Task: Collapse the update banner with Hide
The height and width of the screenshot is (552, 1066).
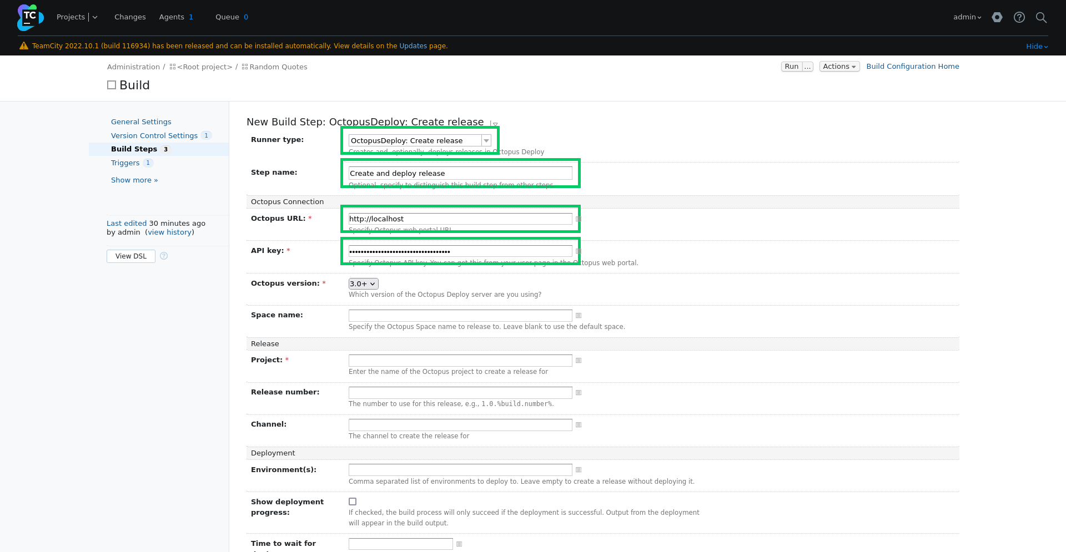Action: coord(1037,47)
